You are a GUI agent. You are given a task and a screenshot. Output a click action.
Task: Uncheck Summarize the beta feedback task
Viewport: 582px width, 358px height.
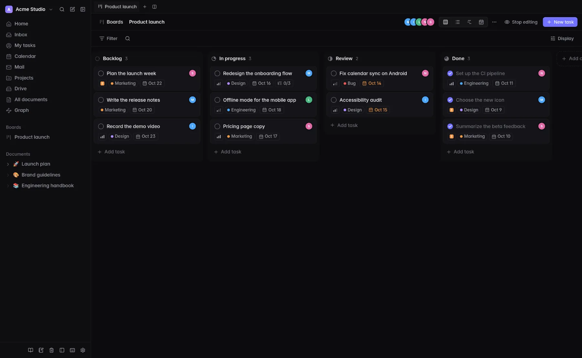point(450,126)
